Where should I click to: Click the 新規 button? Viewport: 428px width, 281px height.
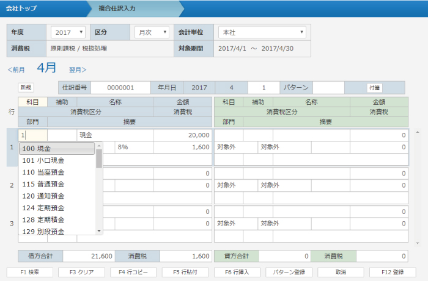(26, 88)
